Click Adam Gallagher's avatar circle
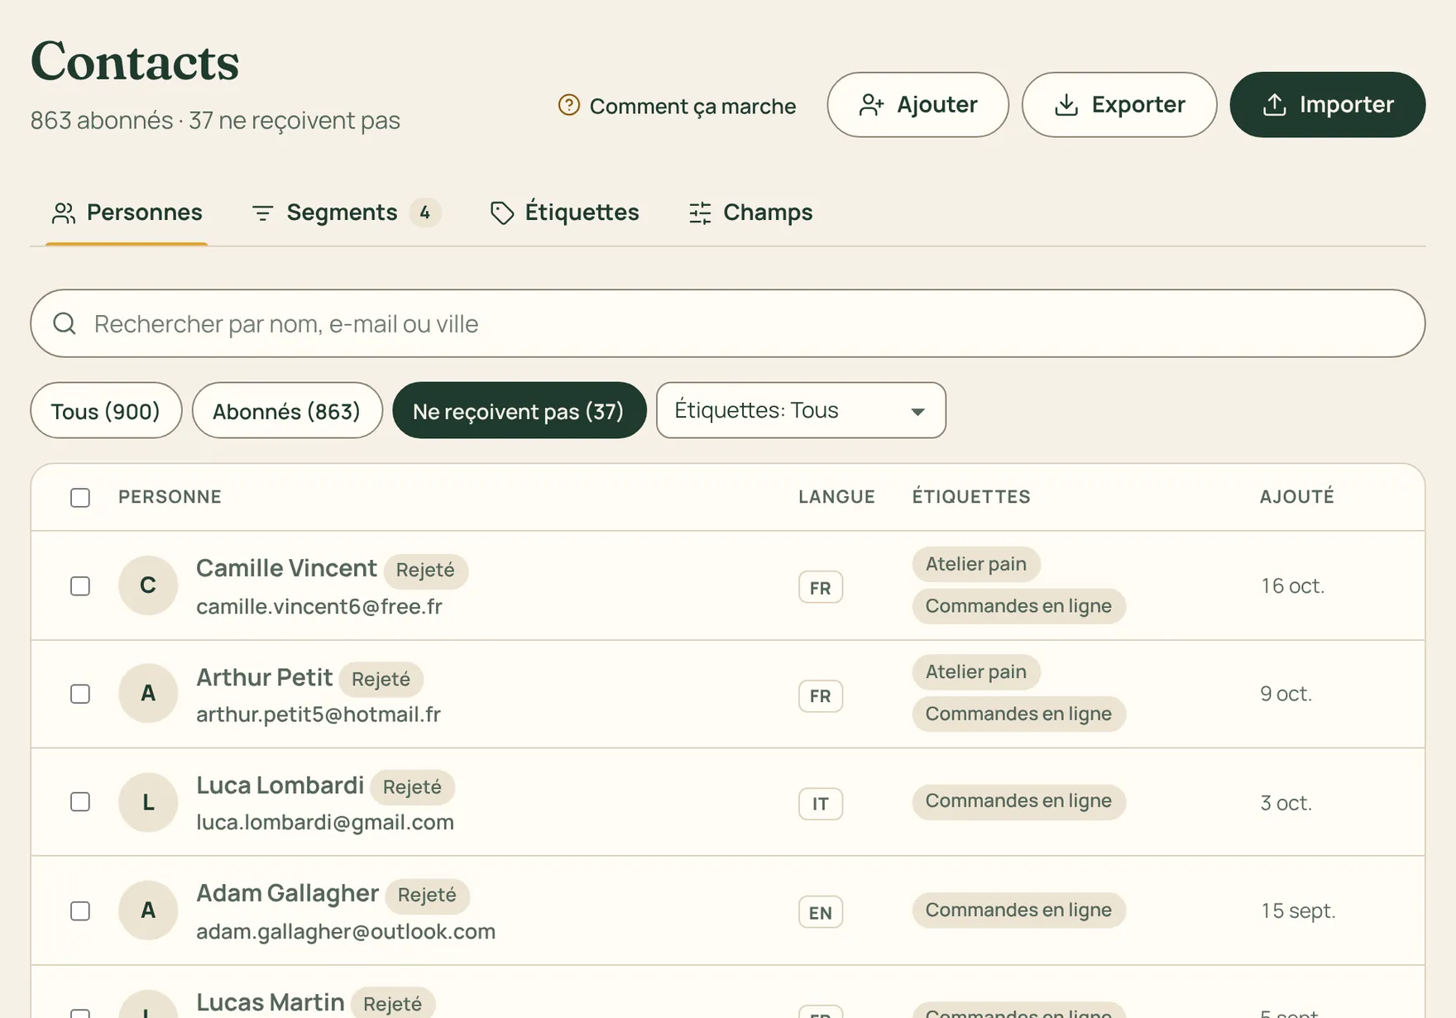The width and height of the screenshot is (1456, 1018). 148,910
